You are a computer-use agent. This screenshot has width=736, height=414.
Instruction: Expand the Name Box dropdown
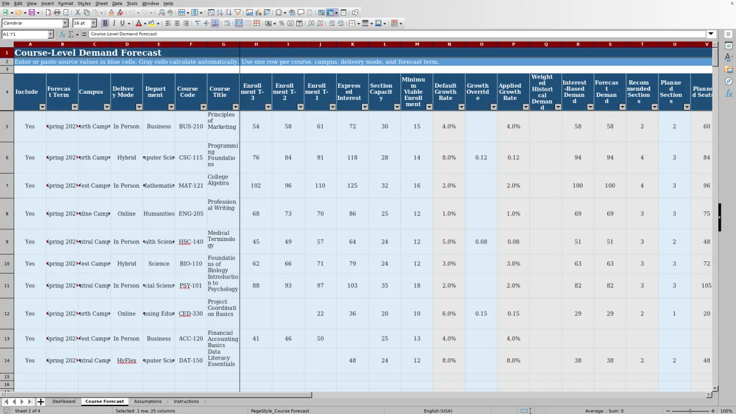(50, 34)
